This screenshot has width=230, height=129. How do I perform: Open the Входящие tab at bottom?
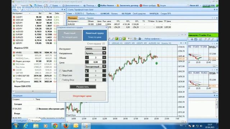point(35,121)
